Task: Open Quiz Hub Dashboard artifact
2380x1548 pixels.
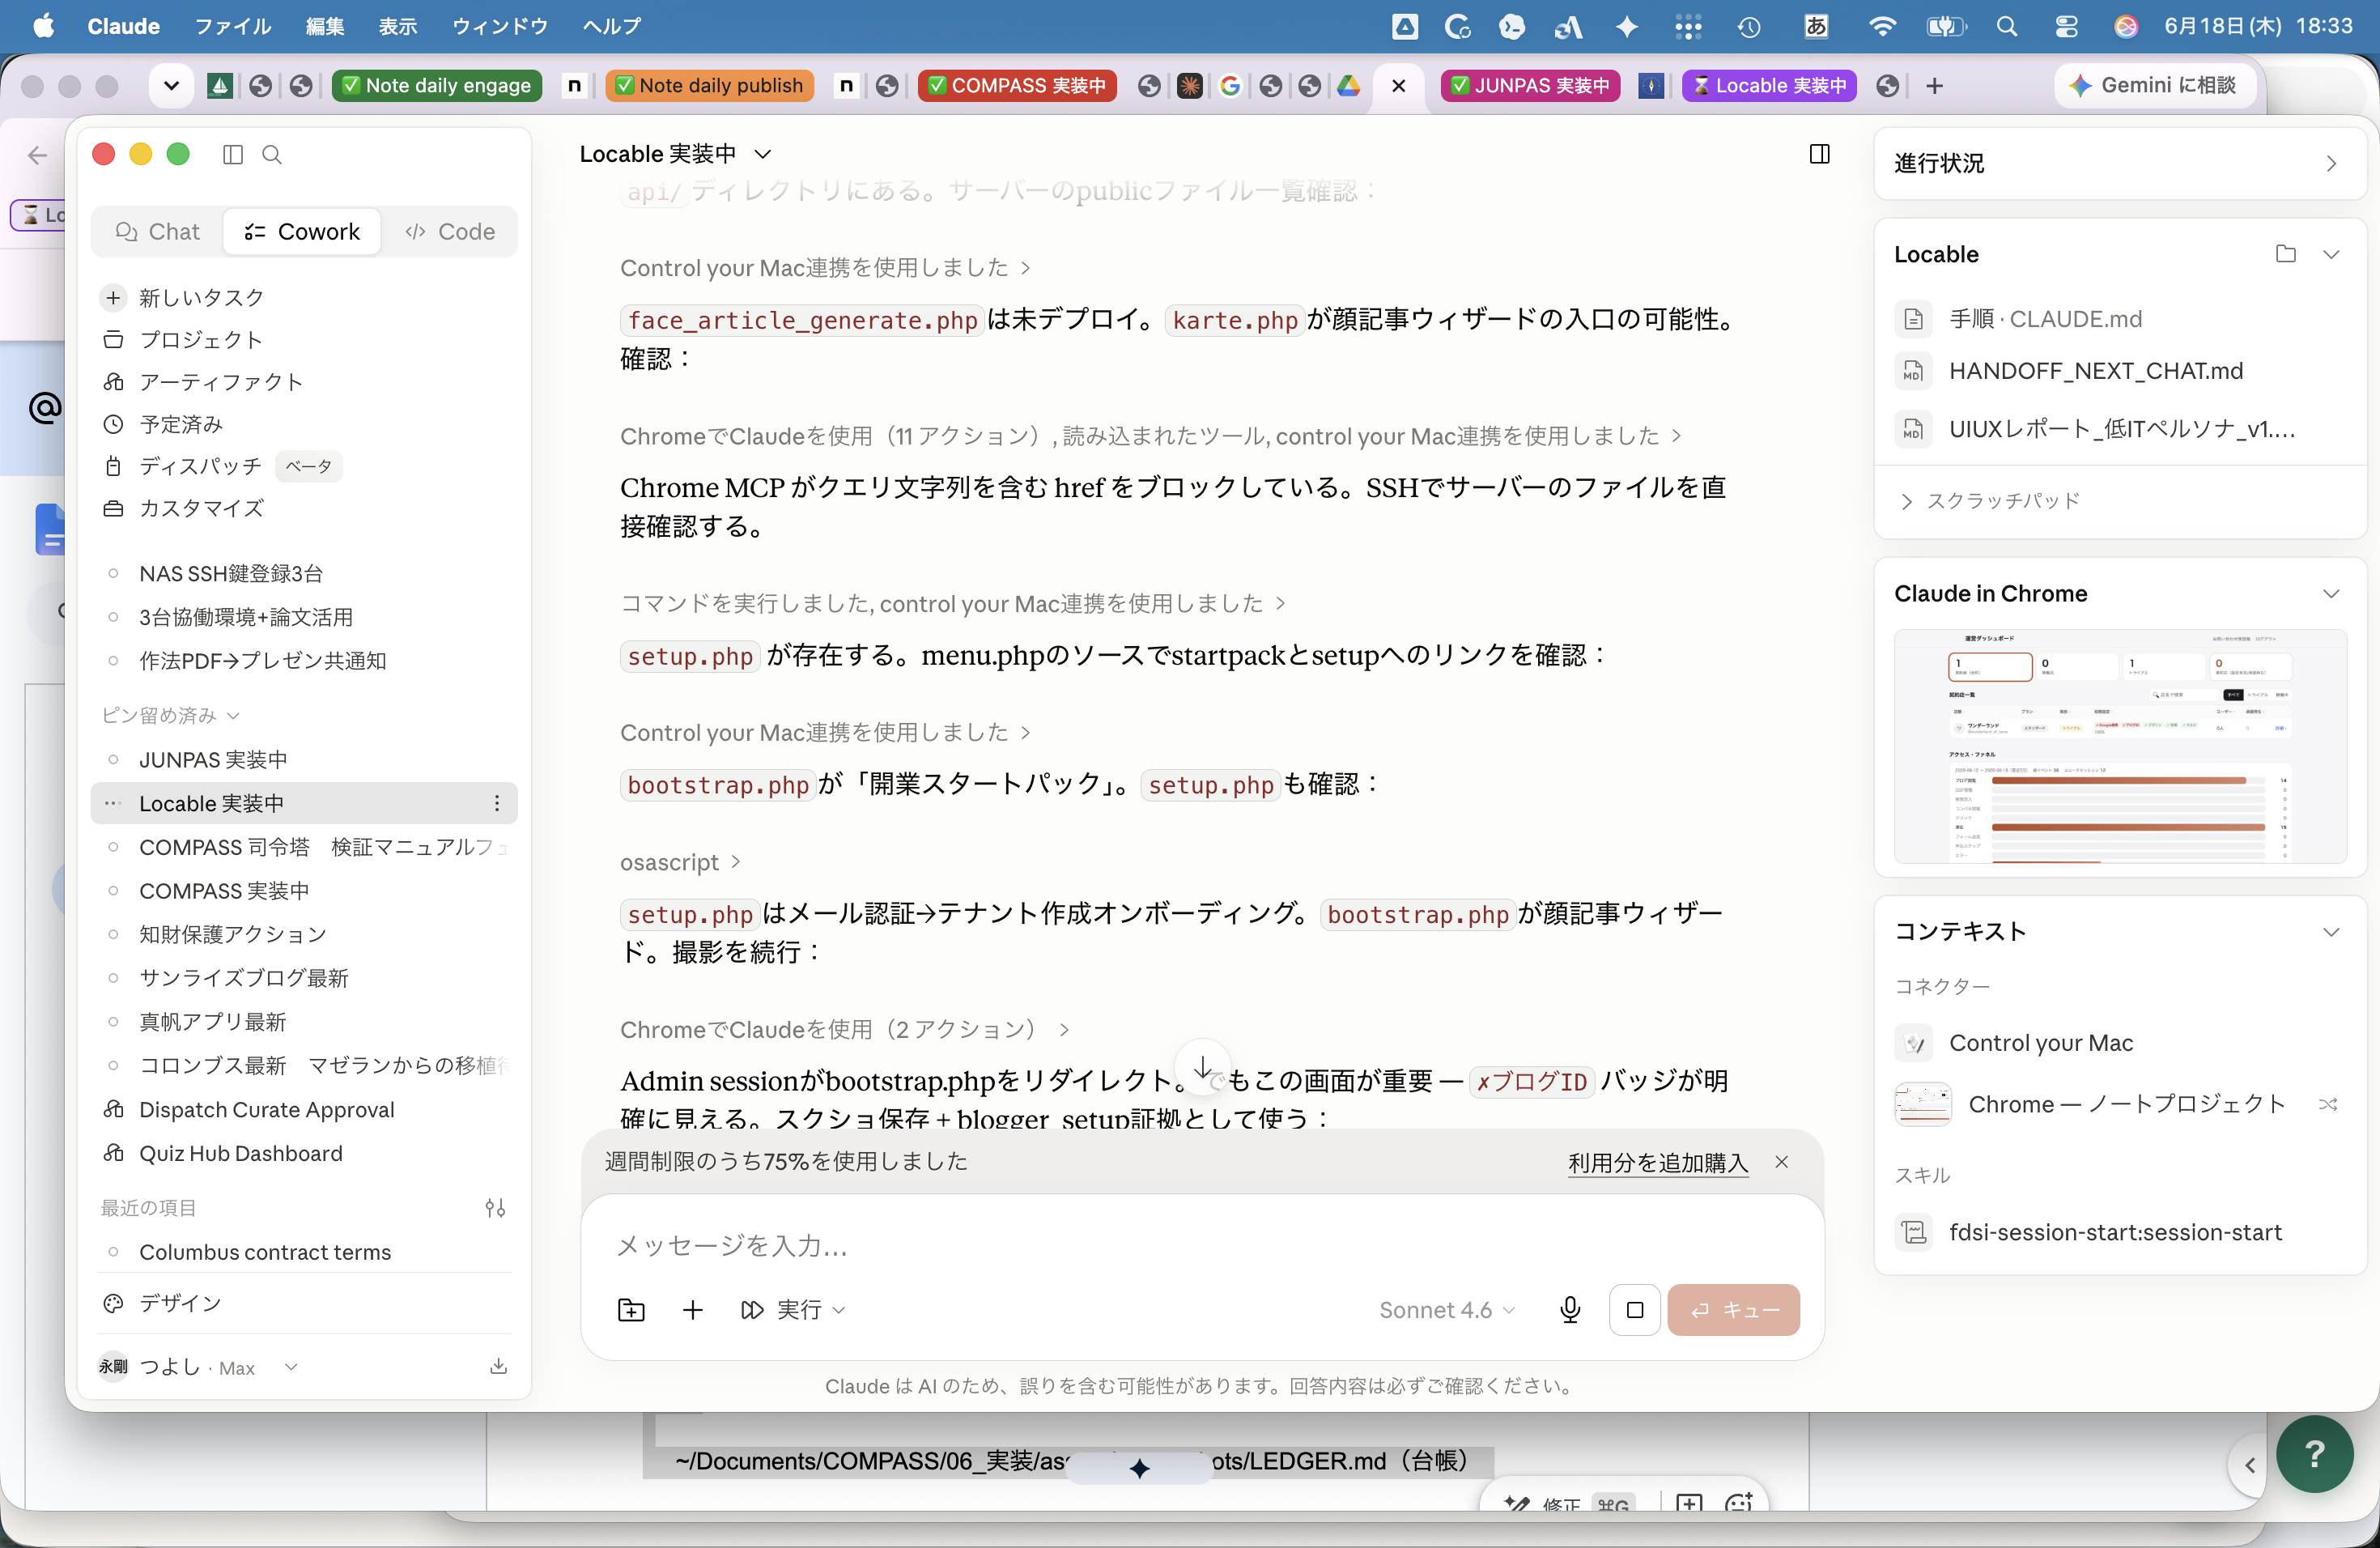Action: (303, 1153)
